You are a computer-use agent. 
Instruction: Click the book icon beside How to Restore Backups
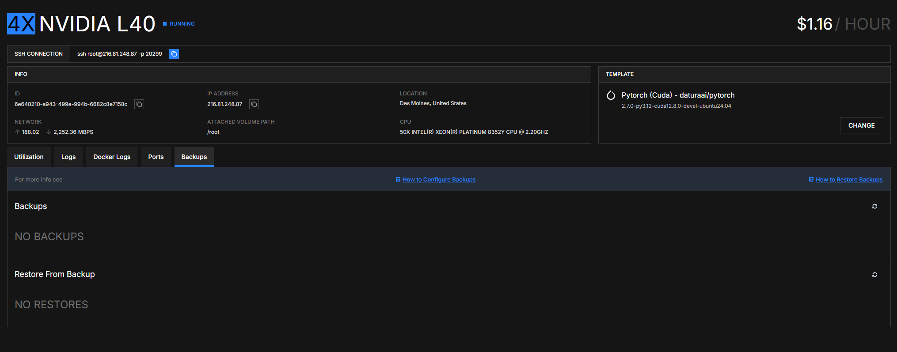(811, 179)
